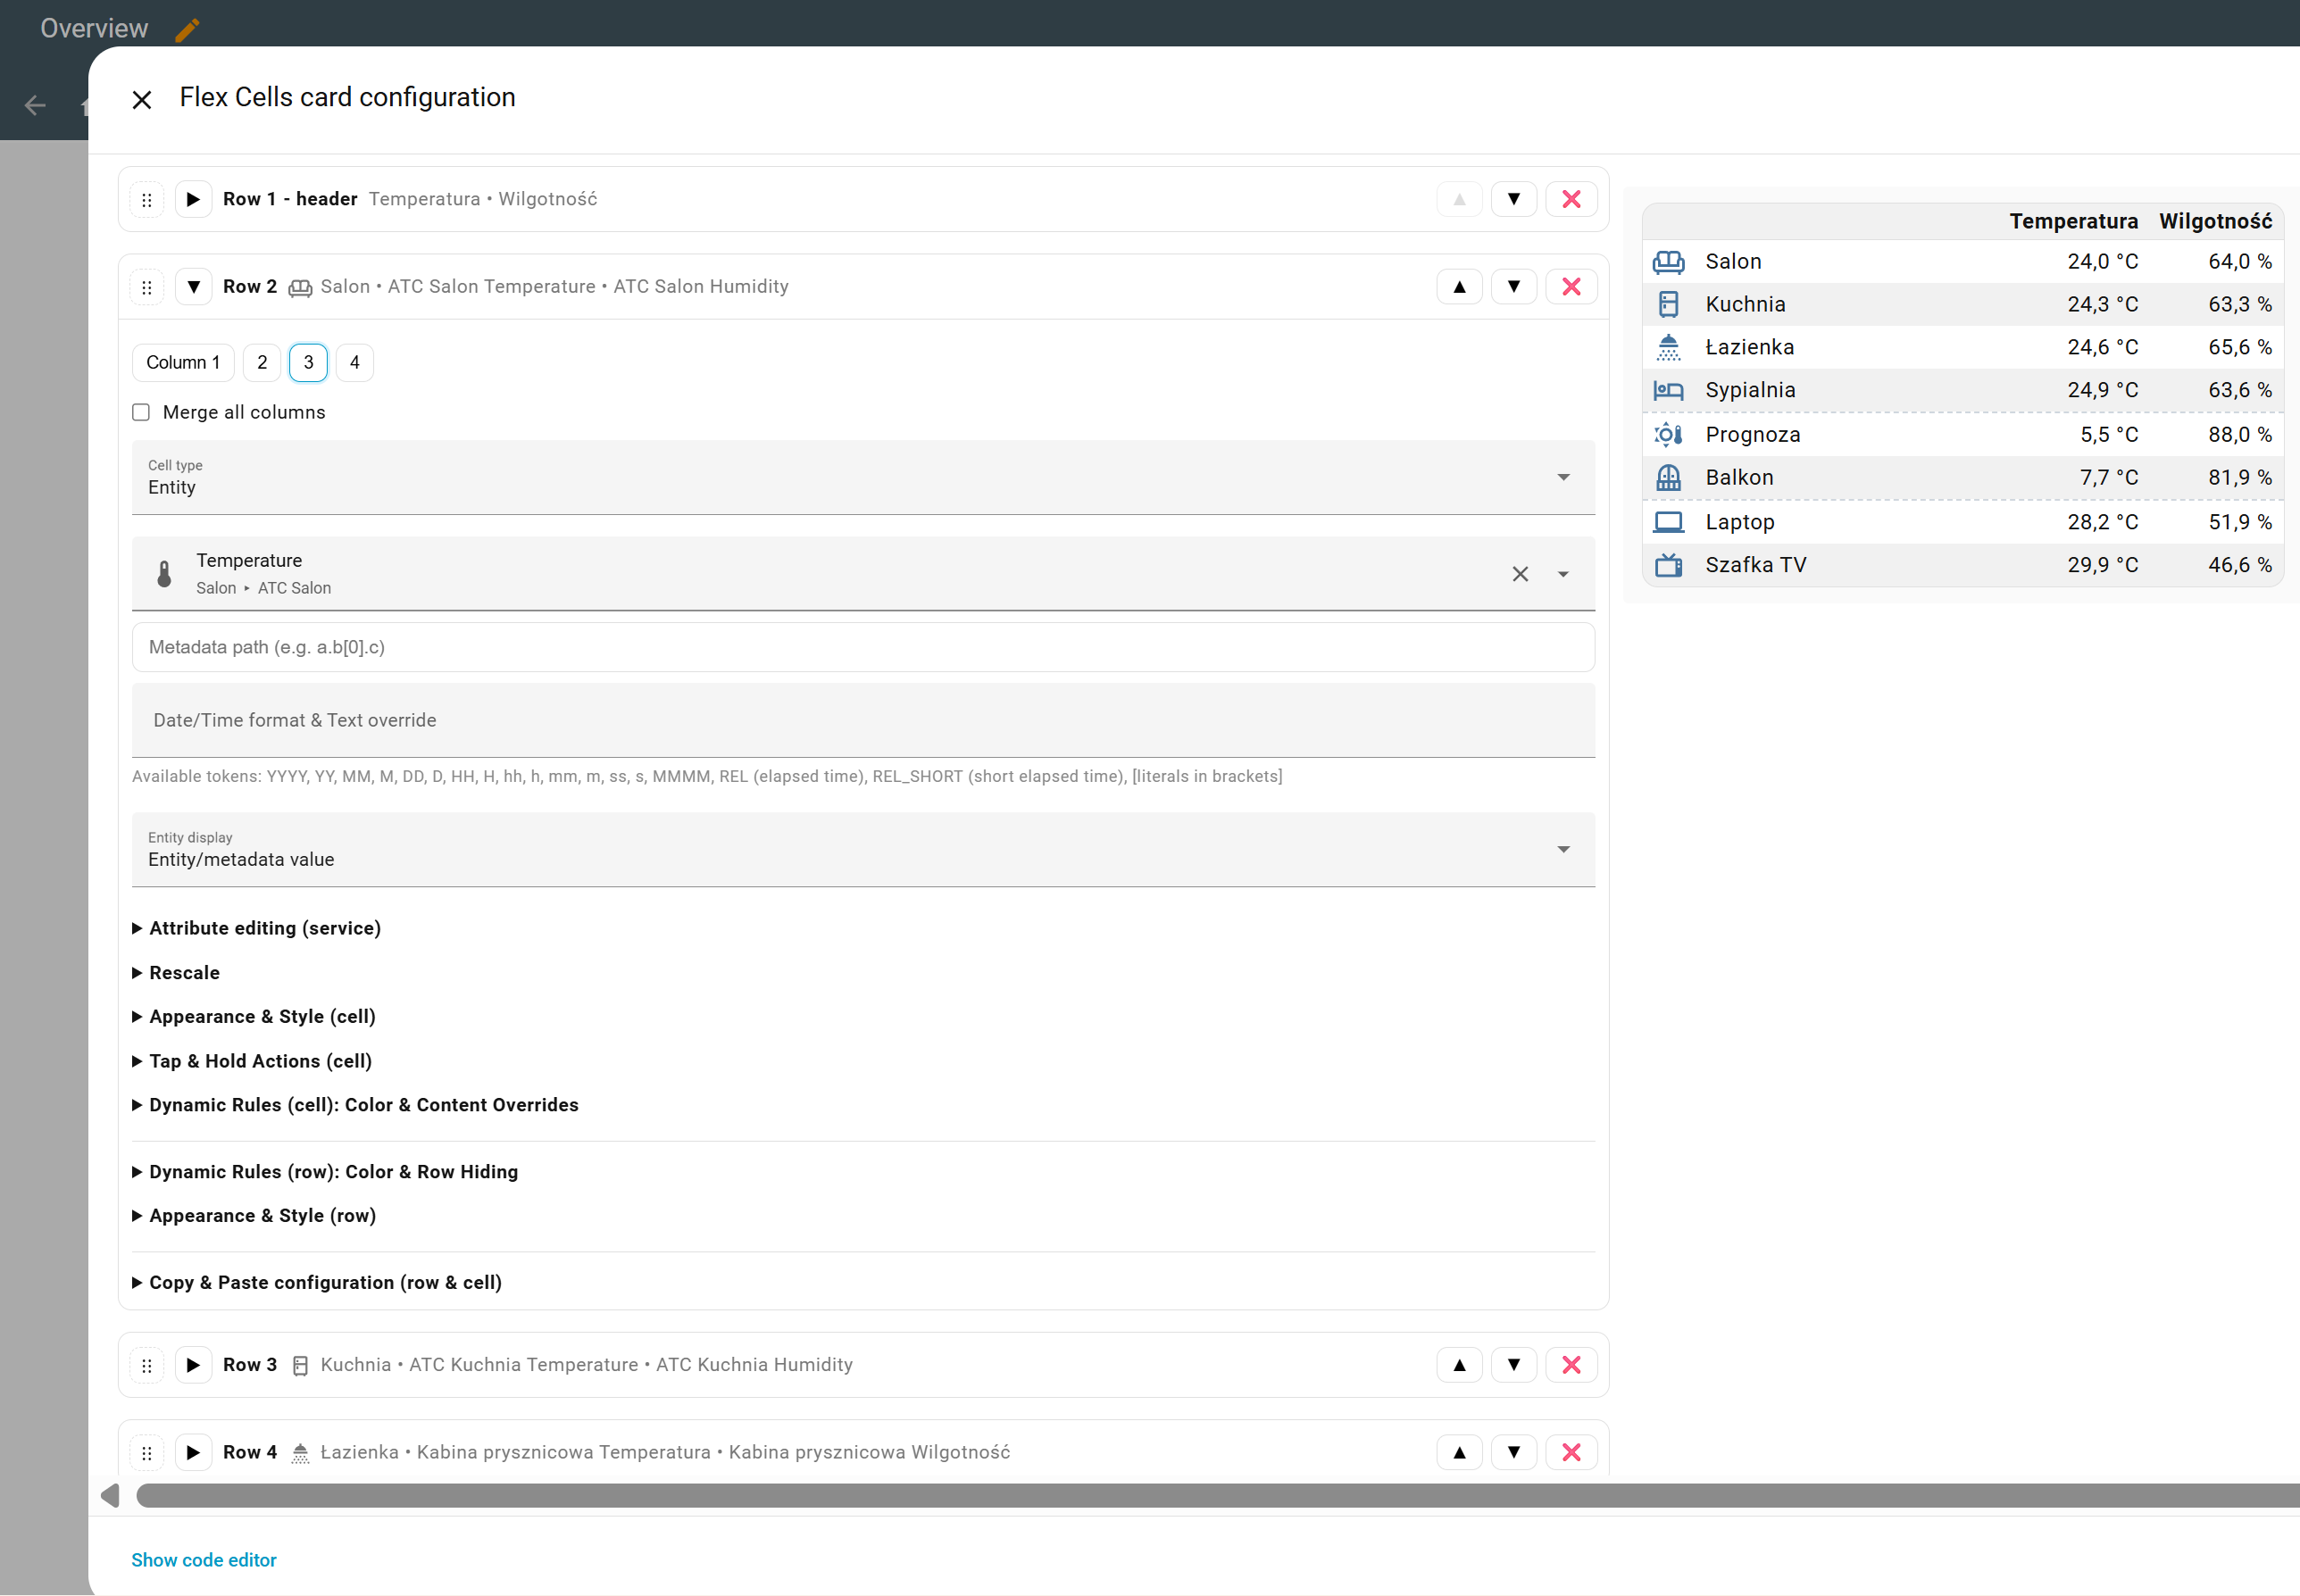
Task: Click Row 1 header move-down arrow
Action: tap(1513, 199)
